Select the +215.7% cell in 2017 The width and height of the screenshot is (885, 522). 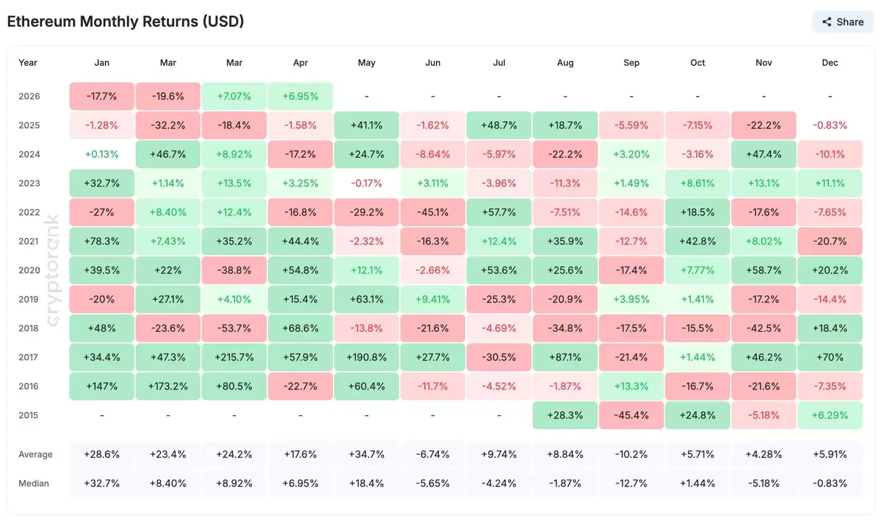coord(234,357)
